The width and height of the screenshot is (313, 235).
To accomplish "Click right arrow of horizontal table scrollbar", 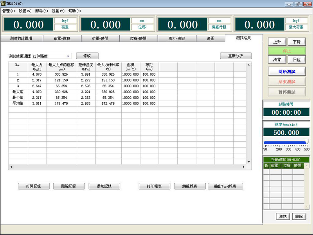I will click(244, 167).
